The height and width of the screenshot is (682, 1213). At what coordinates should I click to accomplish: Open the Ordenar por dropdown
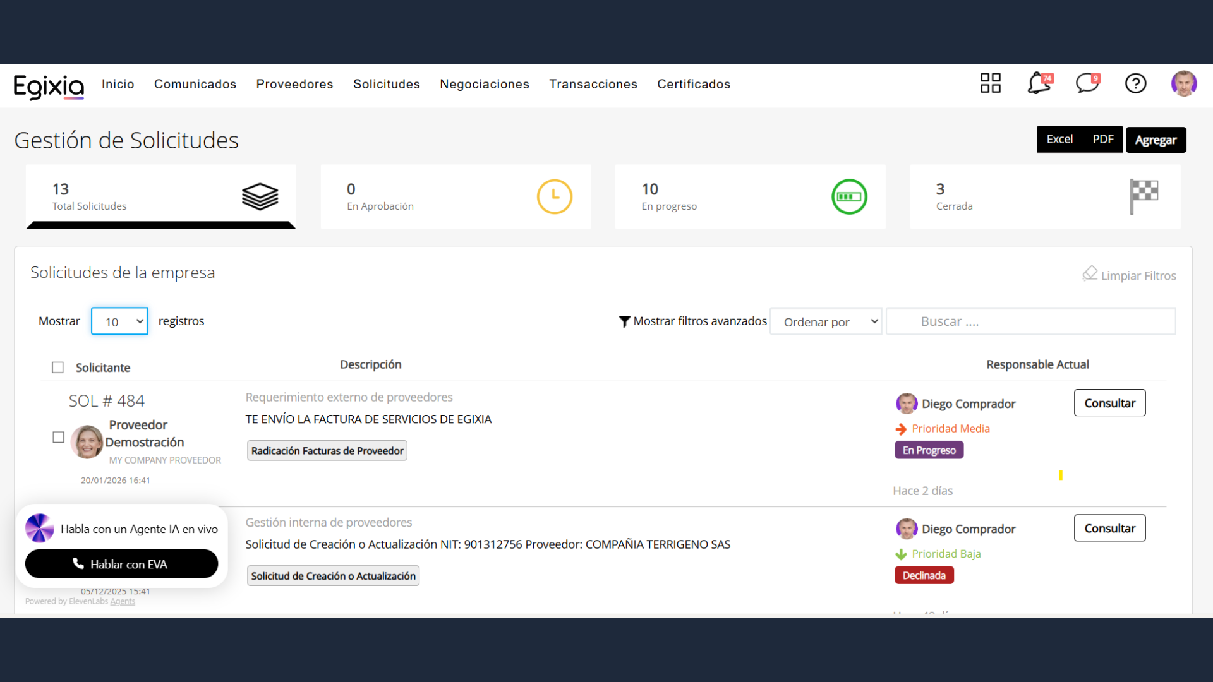point(825,321)
